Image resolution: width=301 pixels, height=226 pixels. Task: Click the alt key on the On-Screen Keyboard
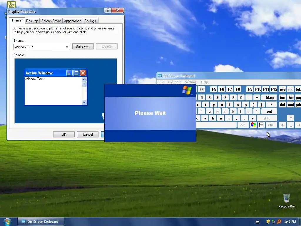(x=243, y=125)
